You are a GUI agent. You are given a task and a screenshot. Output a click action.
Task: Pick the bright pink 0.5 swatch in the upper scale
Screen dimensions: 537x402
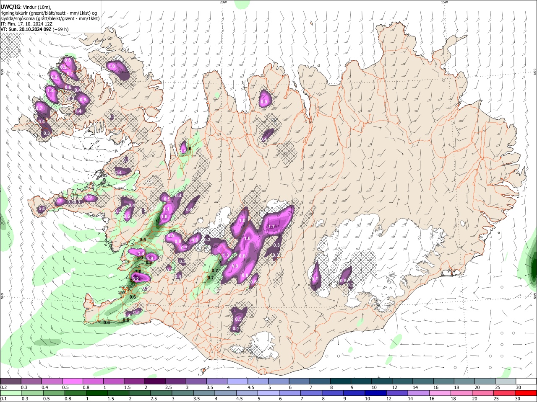[72, 381]
